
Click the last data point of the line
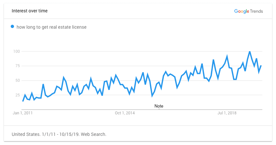[261, 66]
